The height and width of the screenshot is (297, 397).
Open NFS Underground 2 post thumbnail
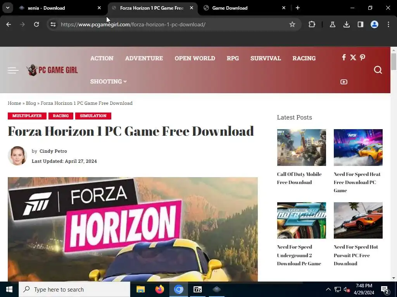point(301,220)
